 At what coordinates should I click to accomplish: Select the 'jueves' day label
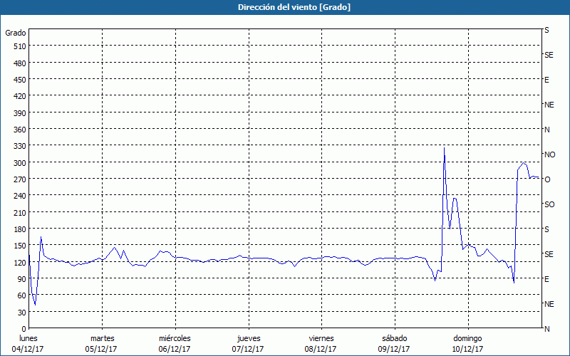coord(248,338)
